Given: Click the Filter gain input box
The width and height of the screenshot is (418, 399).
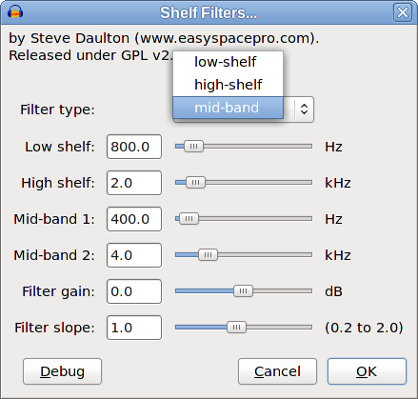Looking at the screenshot, I should point(134,291).
